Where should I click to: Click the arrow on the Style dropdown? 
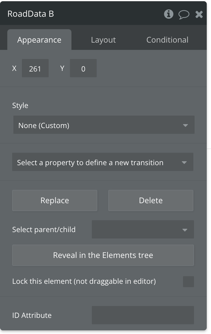185,125
